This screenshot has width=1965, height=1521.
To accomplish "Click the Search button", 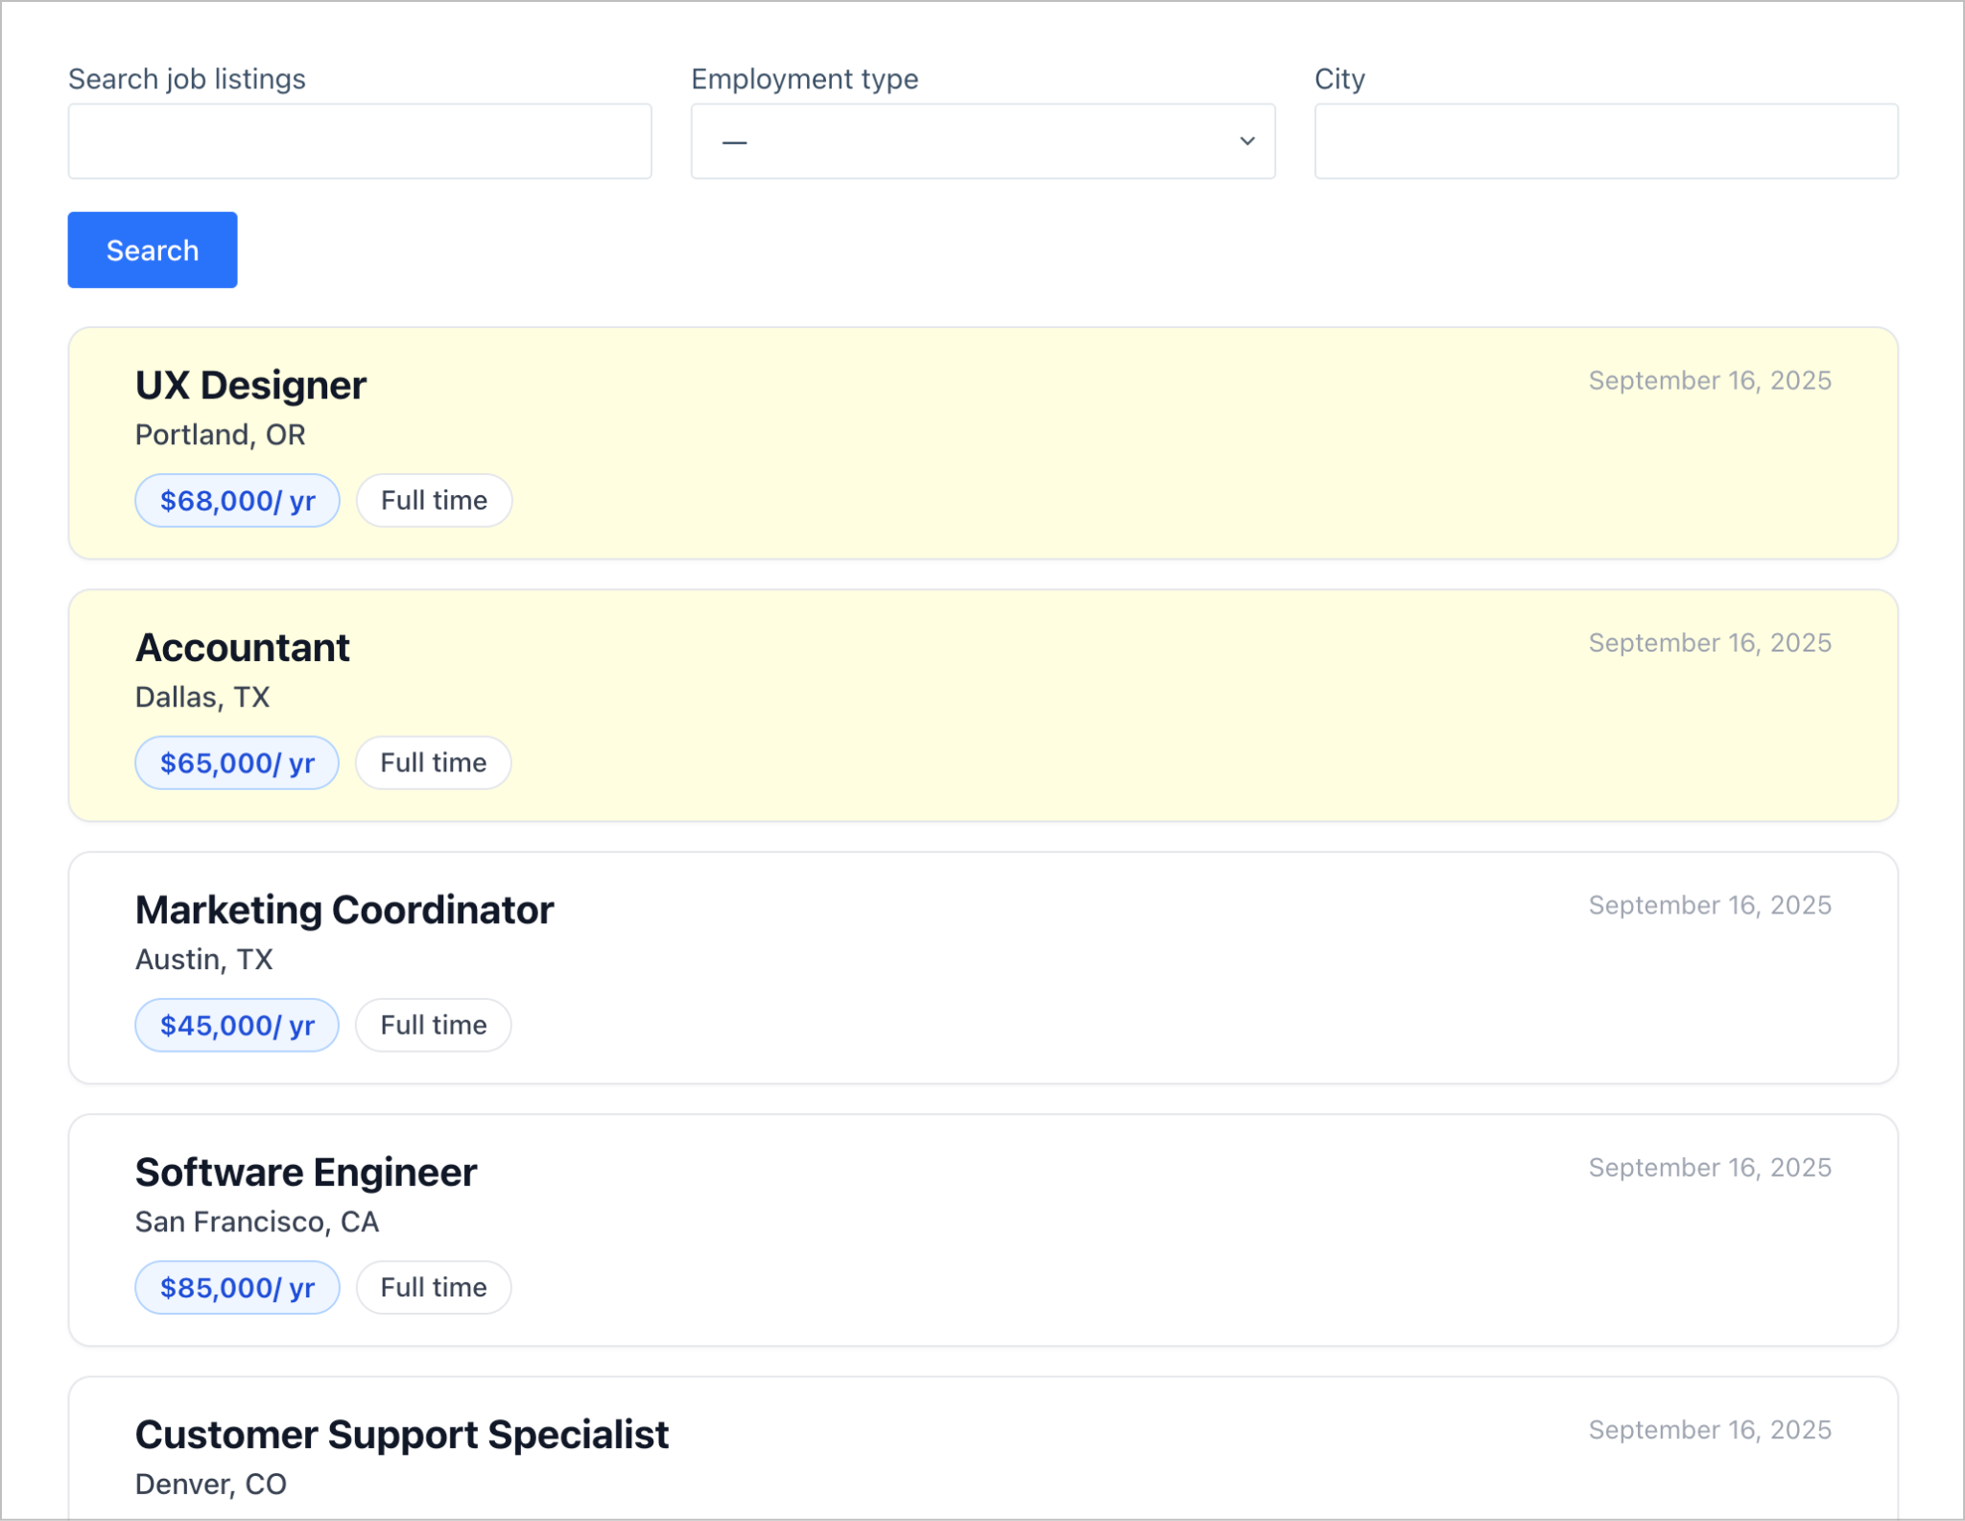I will [x=152, y=250].
